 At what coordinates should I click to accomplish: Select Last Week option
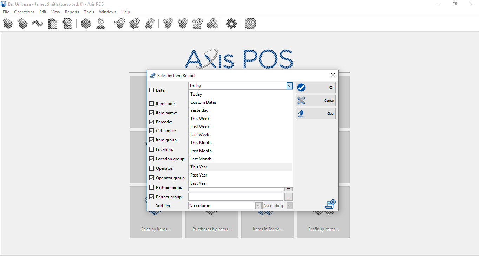[240, 135]
